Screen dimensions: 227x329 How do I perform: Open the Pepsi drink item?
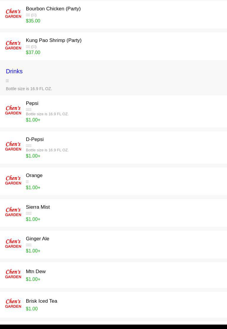pyautogui.click(x=113, y=111)
